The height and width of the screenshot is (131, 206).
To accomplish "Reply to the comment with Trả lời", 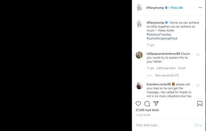I will 181,68.
